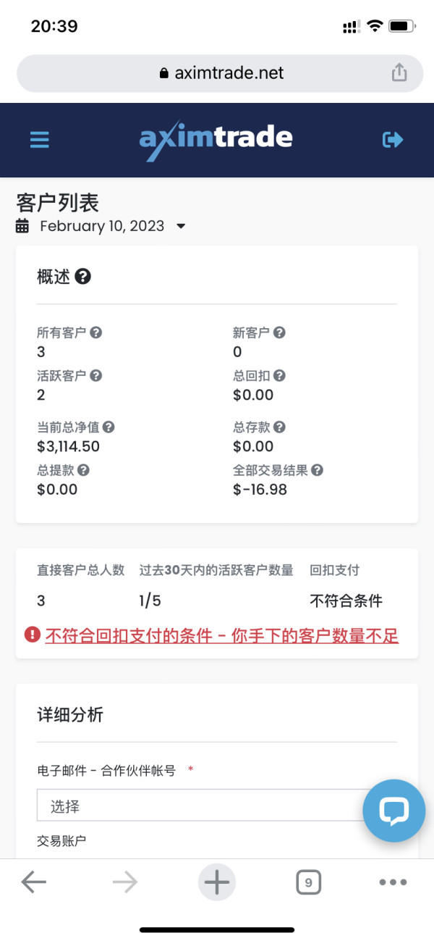Tap the help icon next to 活跃客户

(x=95, y=375)
